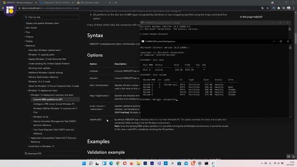The height and width of the screenshot is (167, 297).
Task: Open Windows 10 in S mode page
Action: point(39,82)
